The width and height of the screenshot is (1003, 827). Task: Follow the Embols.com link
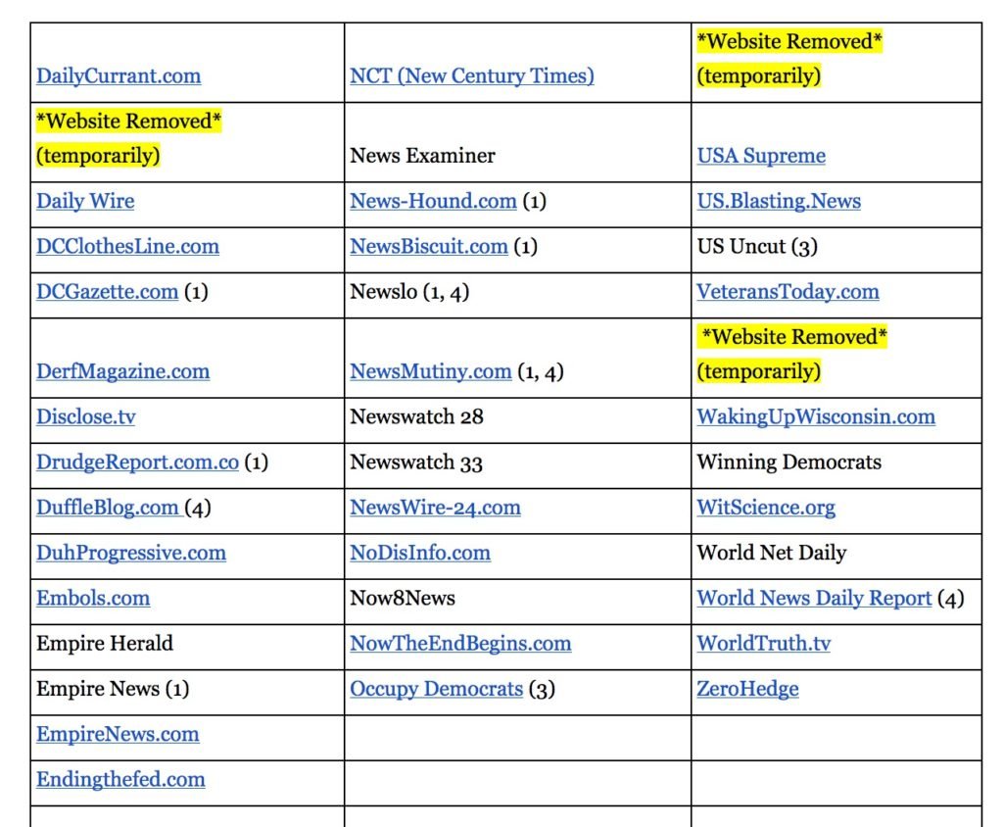(x=93, y=598)
